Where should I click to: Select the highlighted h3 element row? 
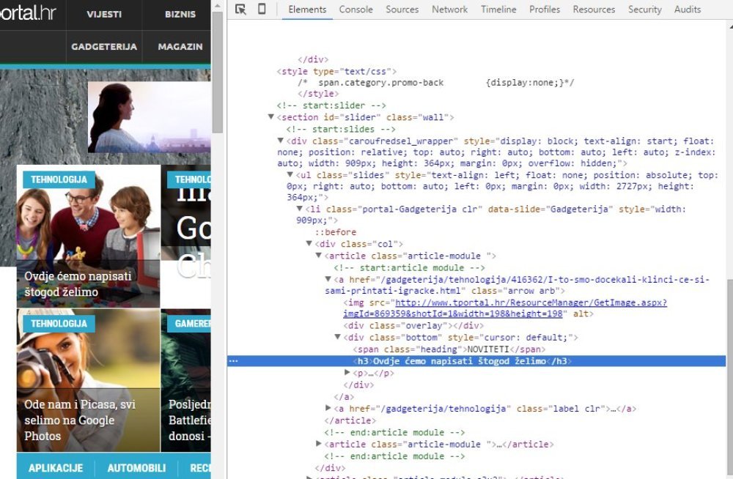(x=476, y=361)
